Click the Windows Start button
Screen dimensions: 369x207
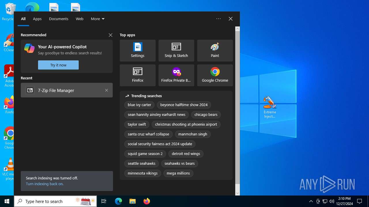[7, 201]
